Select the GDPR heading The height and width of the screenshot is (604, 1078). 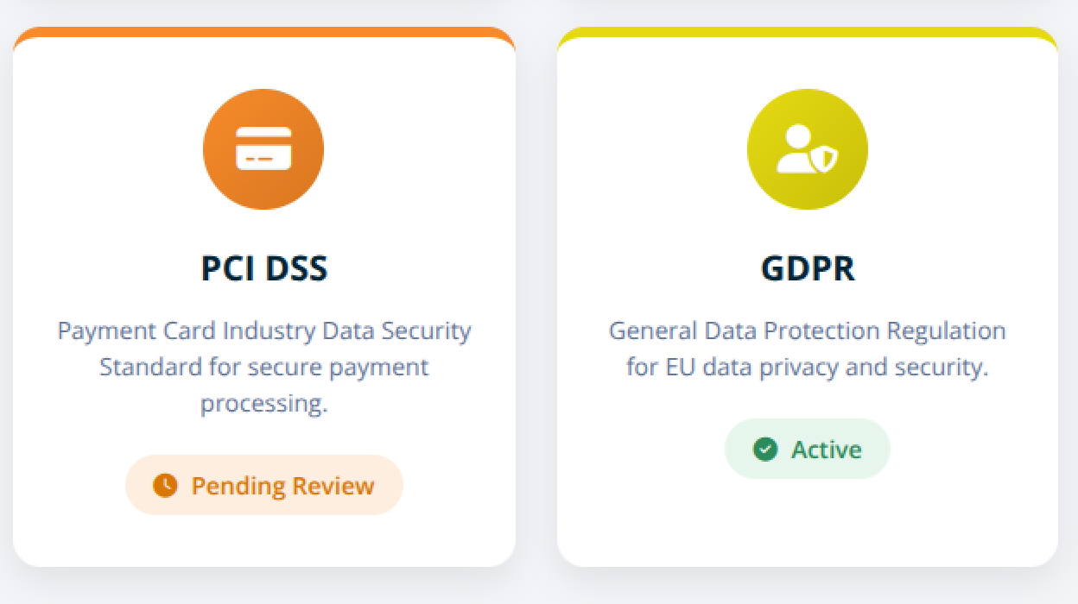(808, 268)
